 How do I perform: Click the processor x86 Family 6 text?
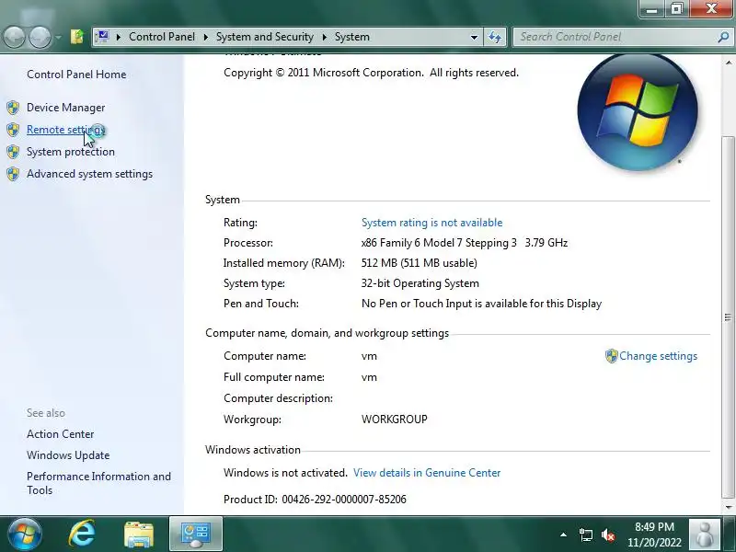pos(465,243)
